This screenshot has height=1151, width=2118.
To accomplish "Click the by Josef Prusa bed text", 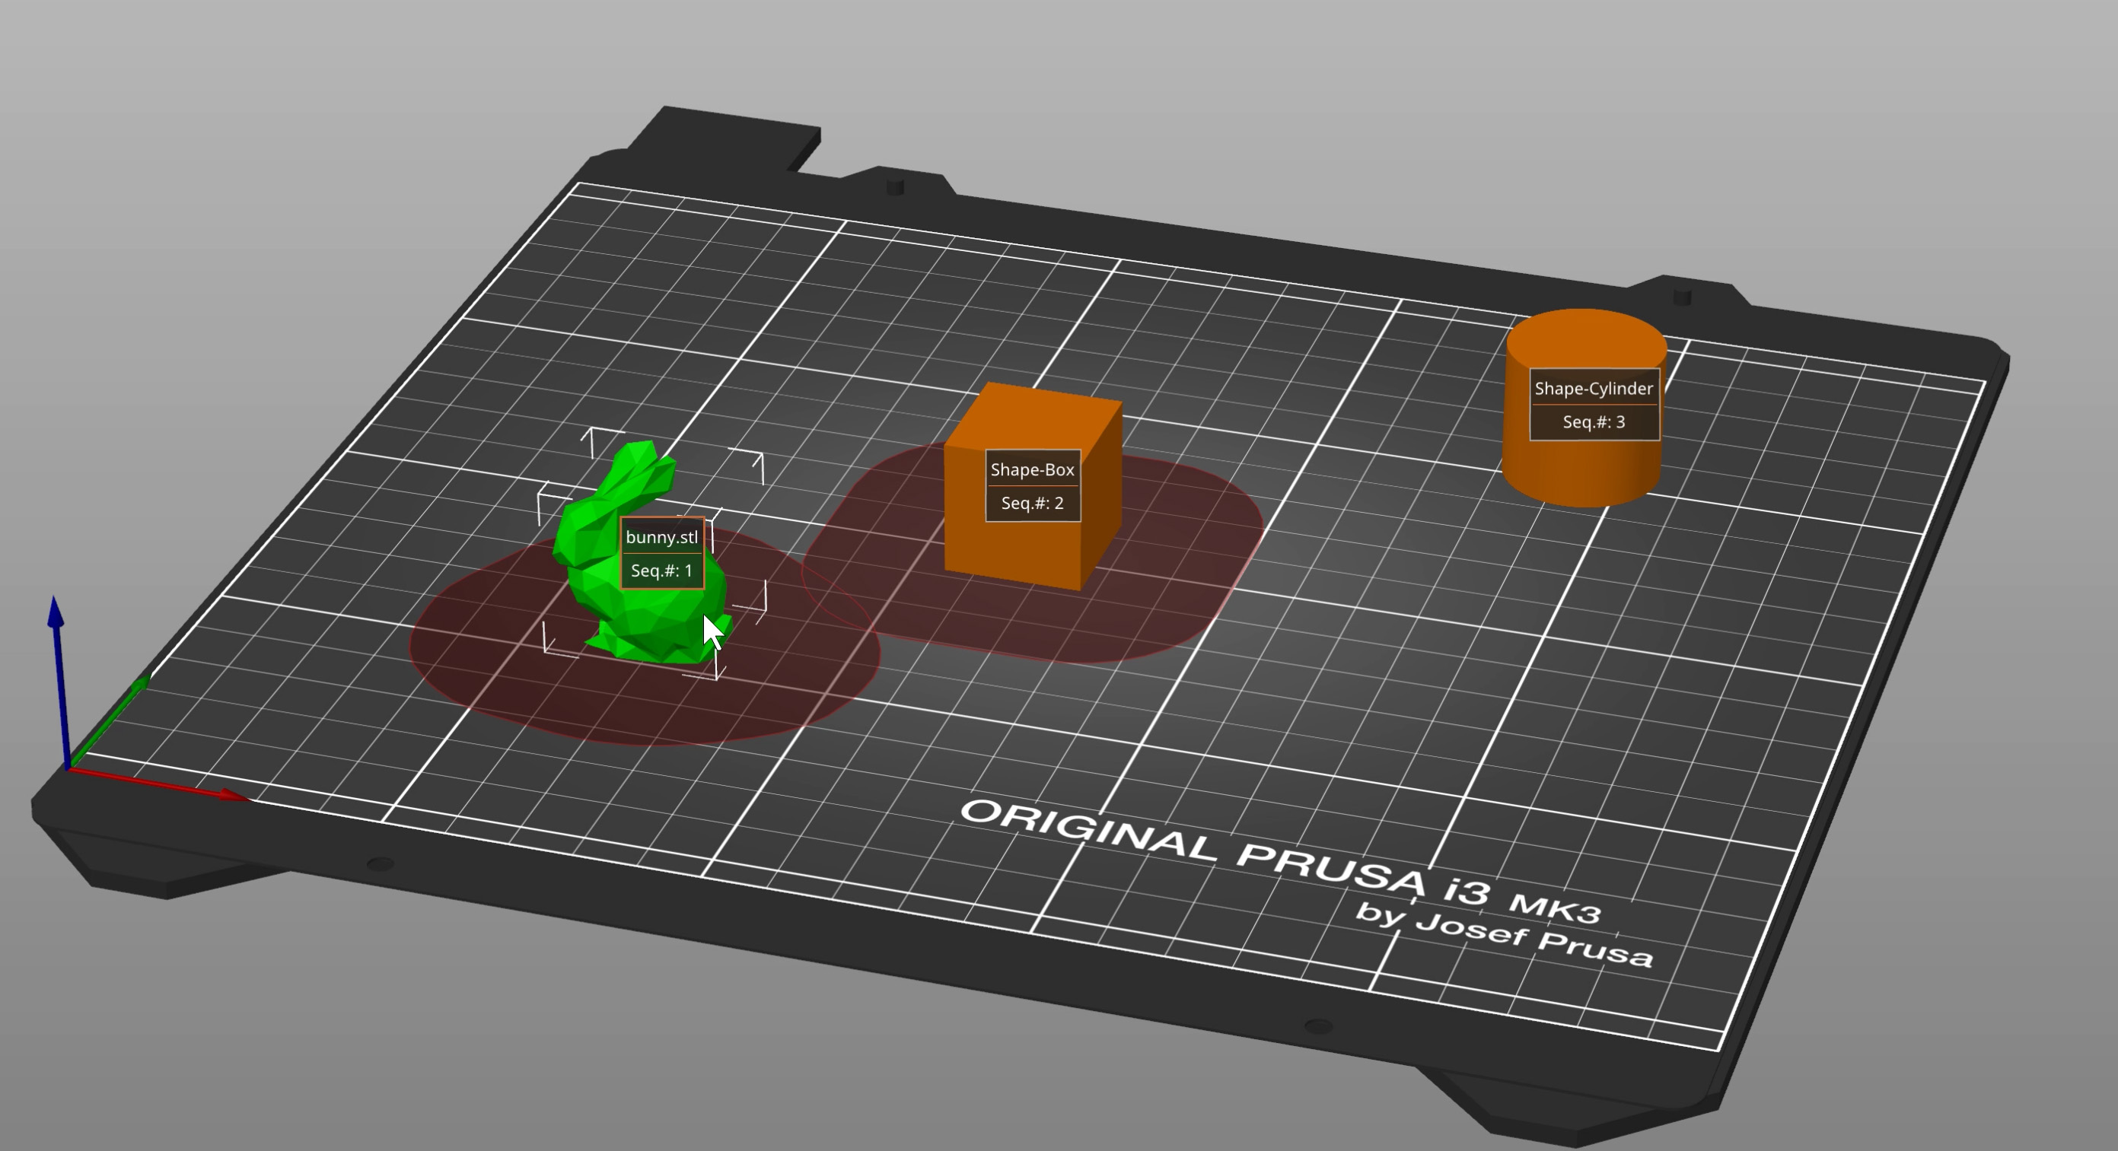I will point(1504,935).
